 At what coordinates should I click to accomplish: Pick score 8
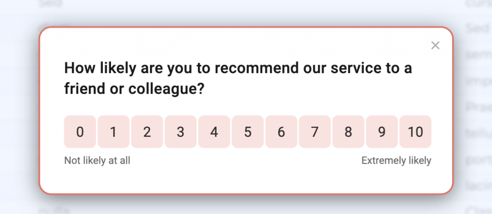[348, 132]
